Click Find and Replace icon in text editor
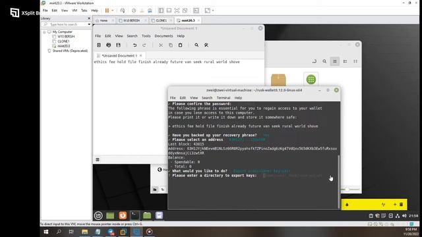This screenshot has width=422, height=237. (x=206, y=45)
